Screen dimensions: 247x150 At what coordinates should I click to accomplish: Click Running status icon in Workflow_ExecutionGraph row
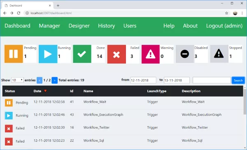(x=9, y=115)
